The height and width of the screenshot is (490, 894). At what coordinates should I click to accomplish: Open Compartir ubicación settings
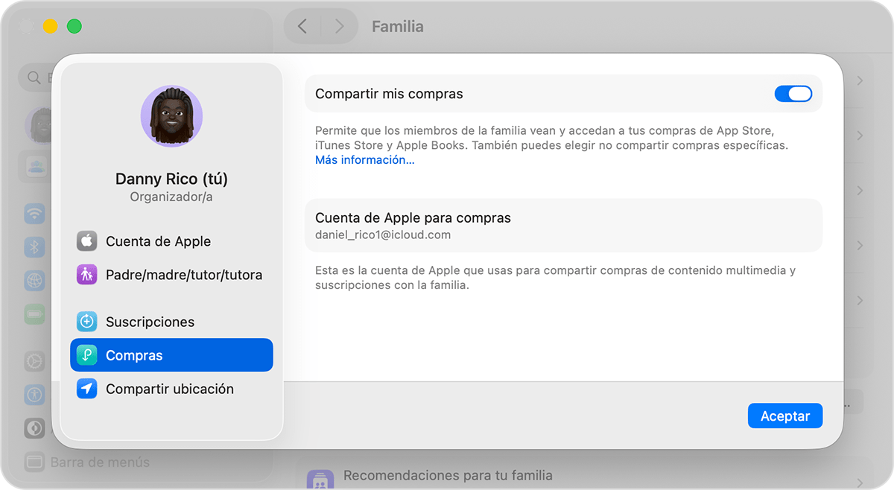(x=169, y=388)
